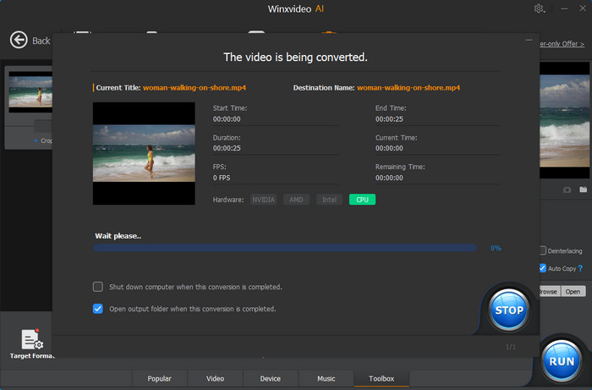
Task: Click Auto Copy help question mark
Action: click(580, 268)
